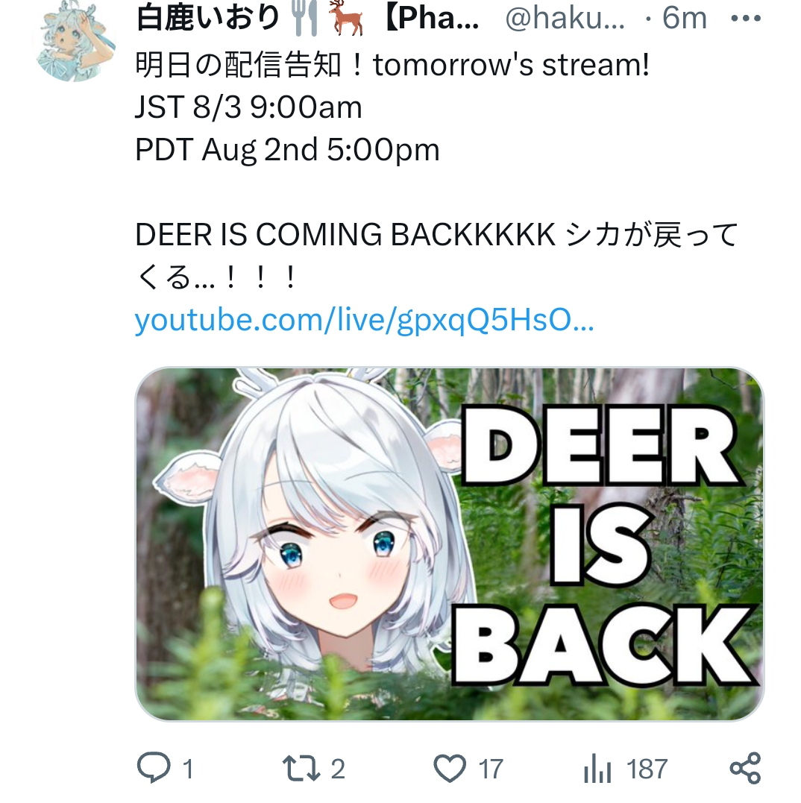801x803 pixels.
Task: Tap the deer emoji in the name
Action: (346, 18)
